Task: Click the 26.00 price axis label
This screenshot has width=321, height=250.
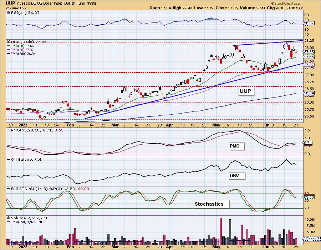Action: point(309,102)
